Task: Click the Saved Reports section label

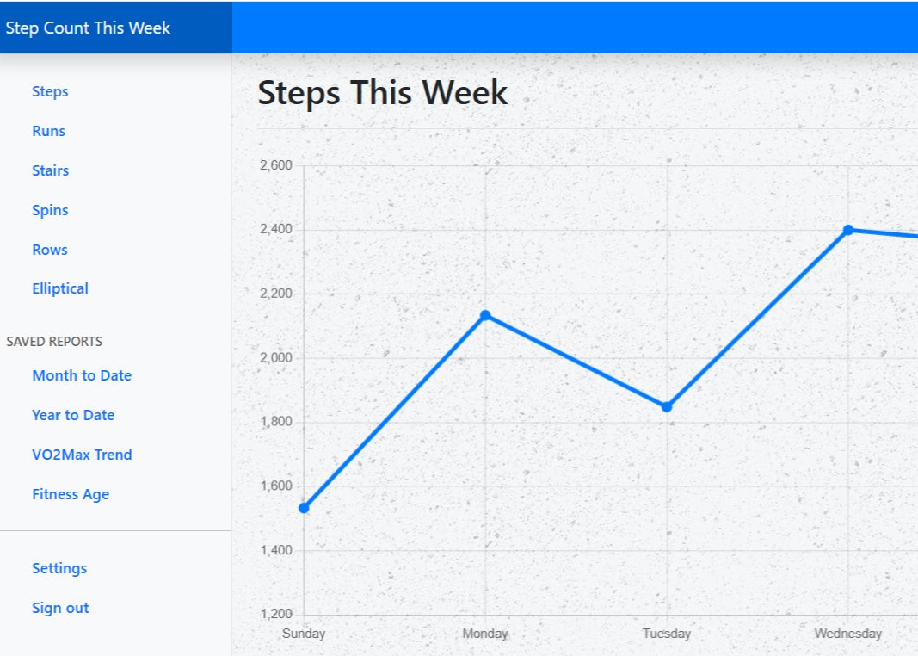Action: [54, 342]
